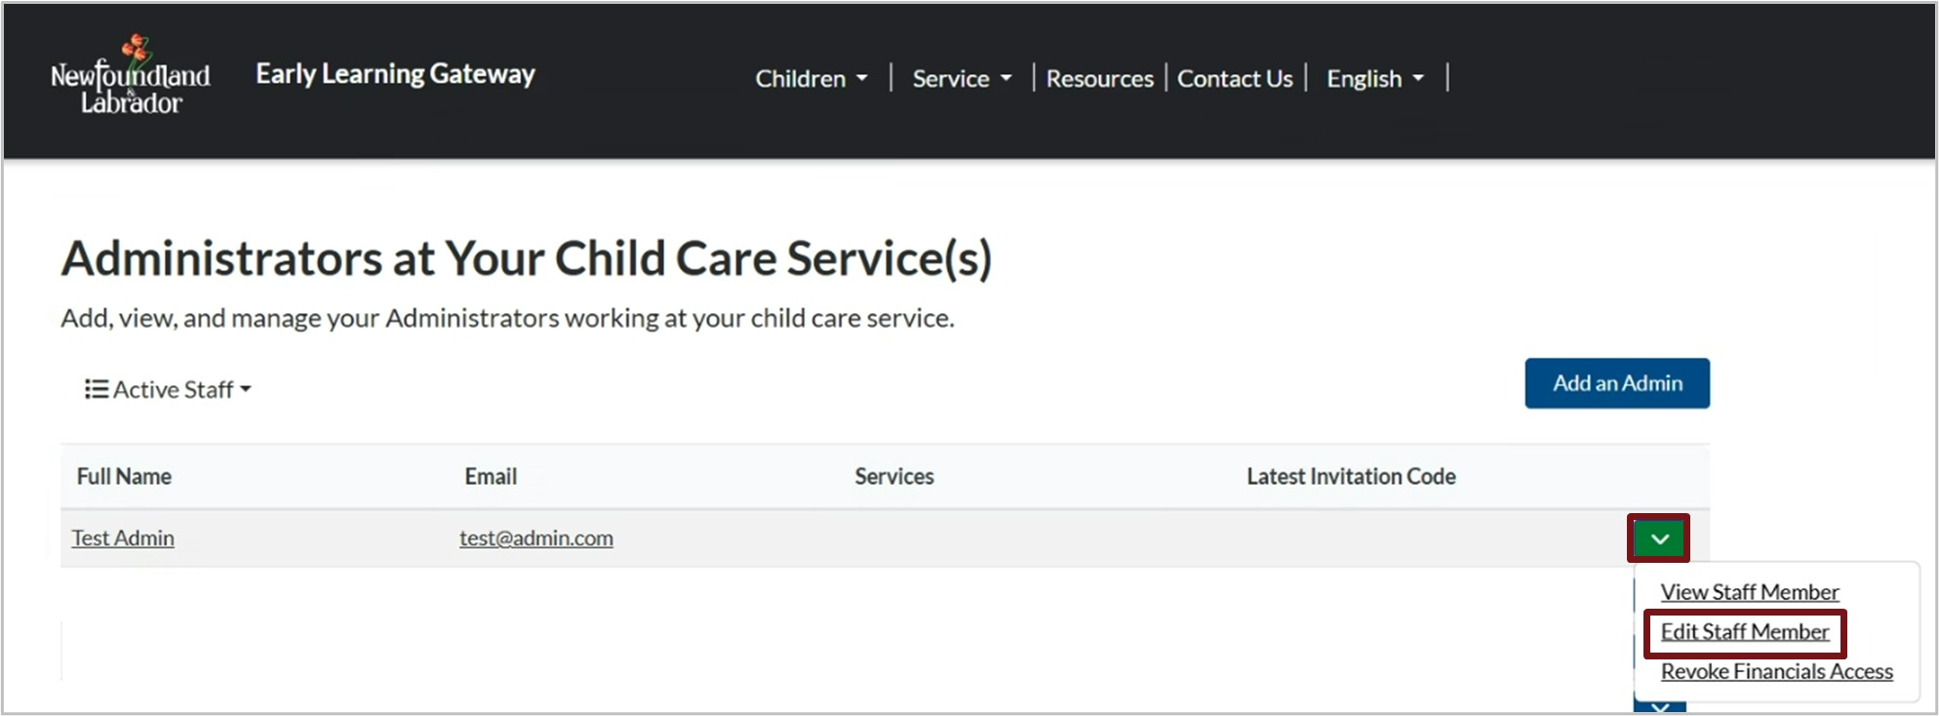The image size is (1939, 716).
Task: Open the Active Staff filter dropdown
Action: (169, 389)
